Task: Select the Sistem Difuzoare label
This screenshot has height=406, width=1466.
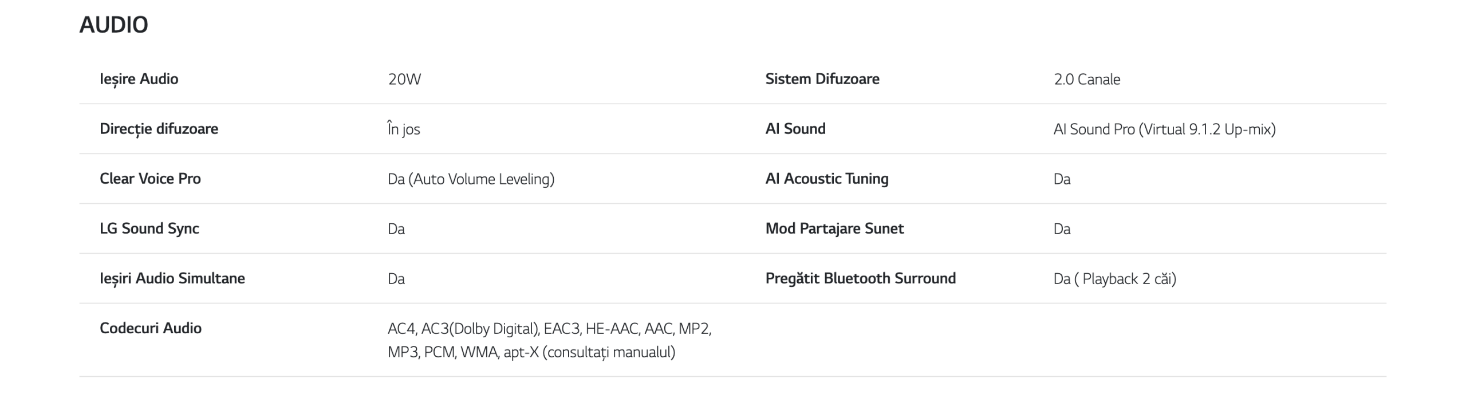Action: pyautogui.click(x=822, y=79)
